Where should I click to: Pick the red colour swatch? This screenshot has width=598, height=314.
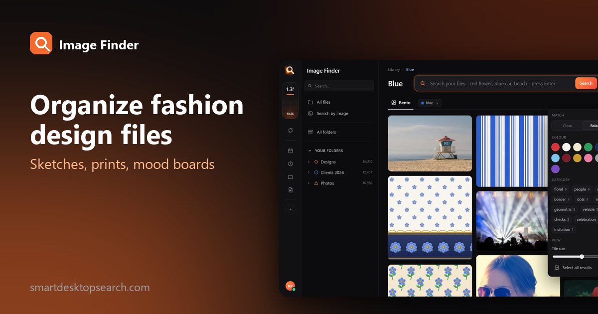coord(556,147)
